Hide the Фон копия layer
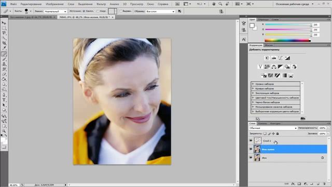Viewport: 332px width, 187px height. tap(251, 149)
